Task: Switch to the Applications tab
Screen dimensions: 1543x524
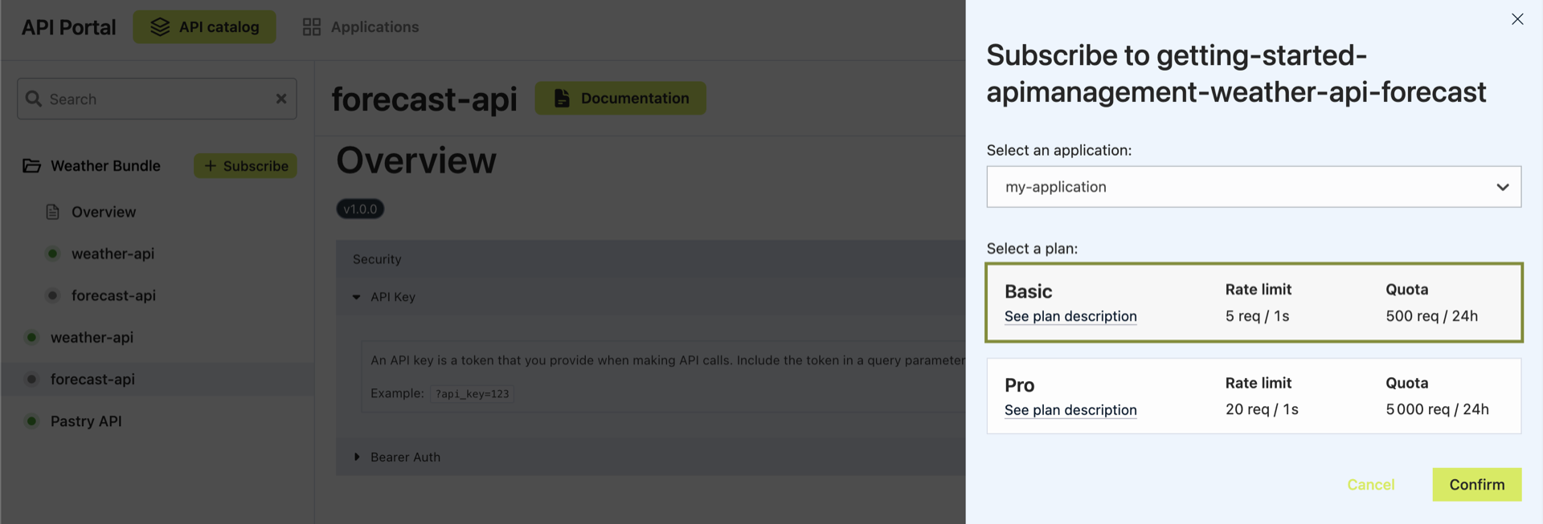Action: click(x=361, y=27)
